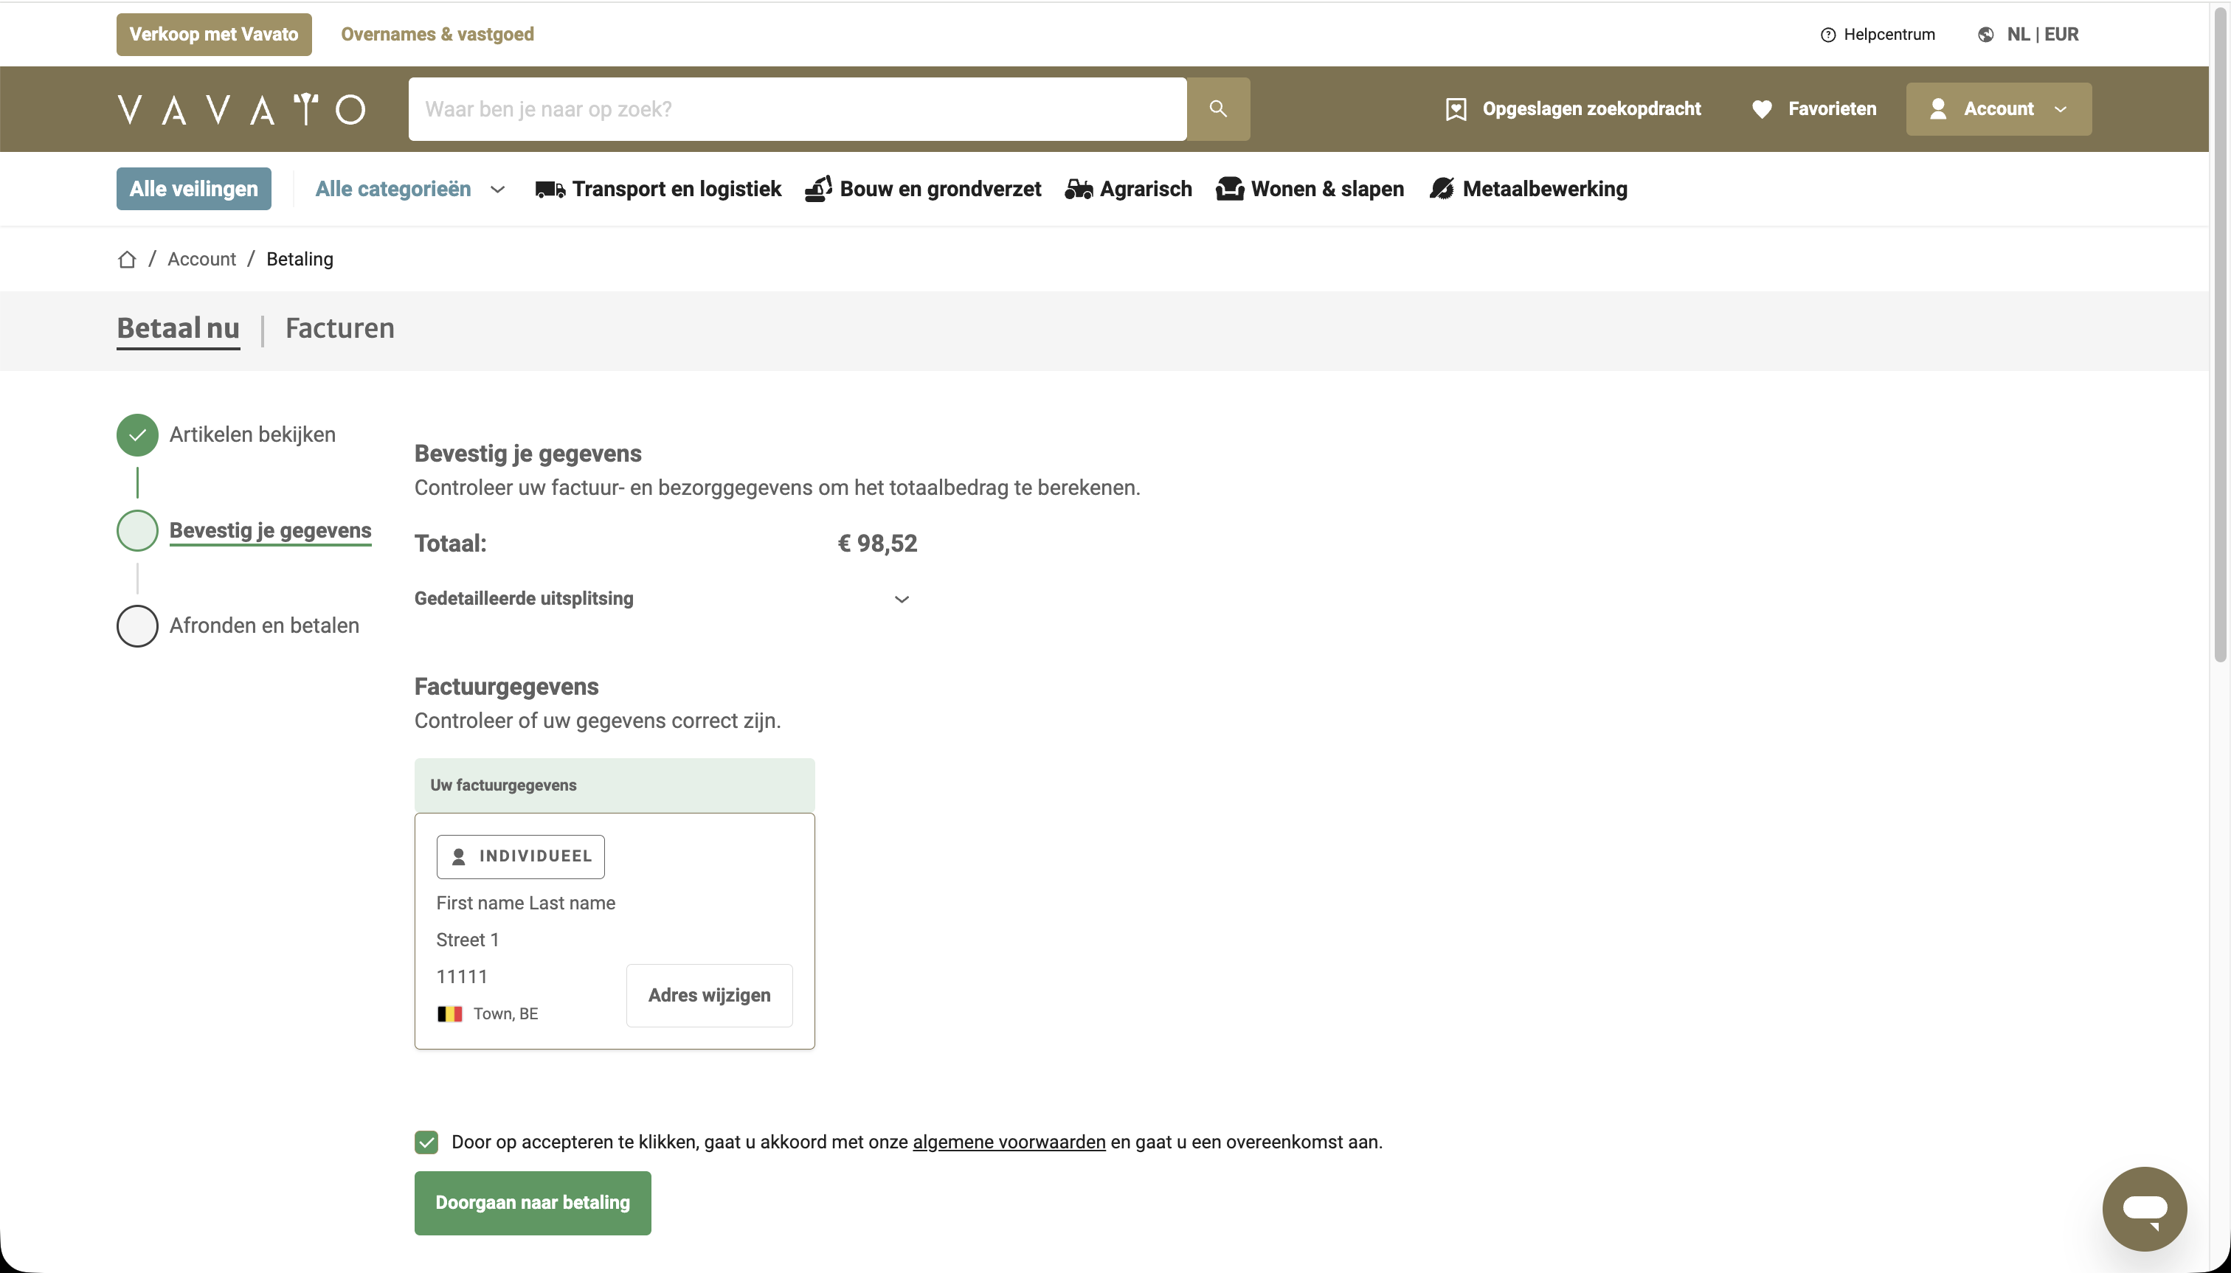Expand Gedetailleerde uitsplitsing breakdown
The image size is (2231, 1273).
[x=902, y=599]
